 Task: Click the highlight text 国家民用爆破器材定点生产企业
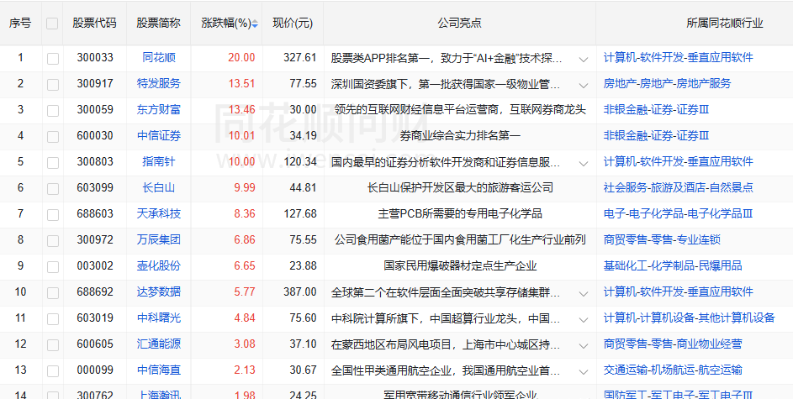point(460,265)
